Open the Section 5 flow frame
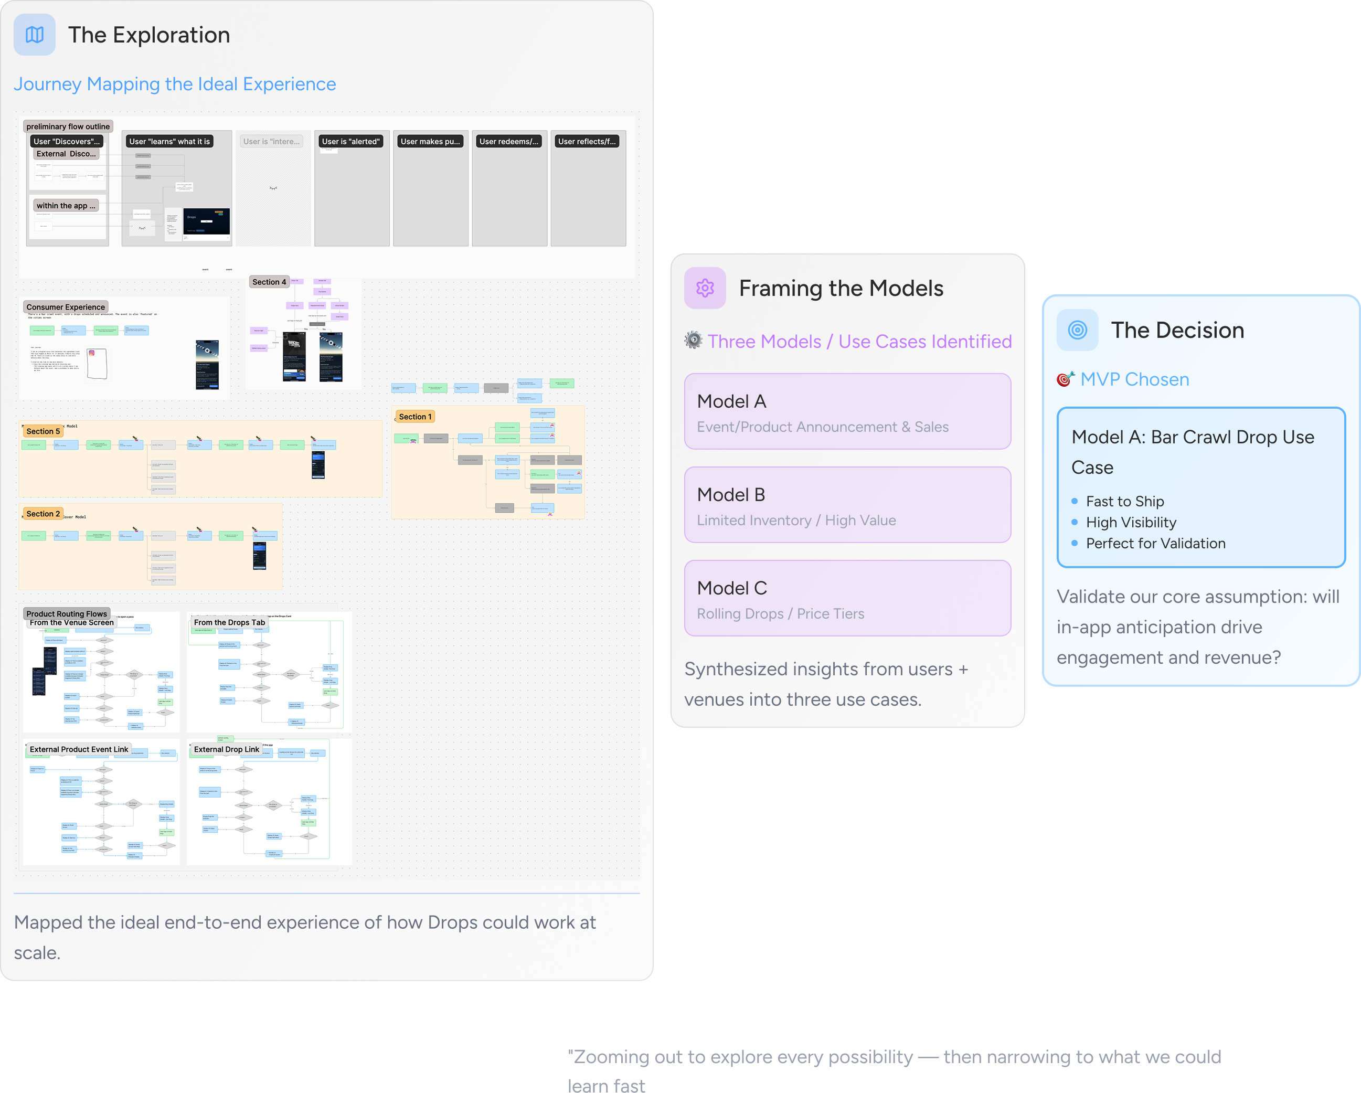Viewport: 1361px width, 1093px height. click(43, 431)
